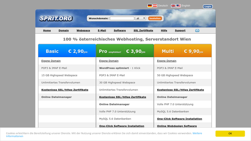Image resolution: width=251 pixels, height=141 pixels.
Task: Click 'Volle PHP 7.0 Unterstützung' in Multi
Action: coord(175,104)
